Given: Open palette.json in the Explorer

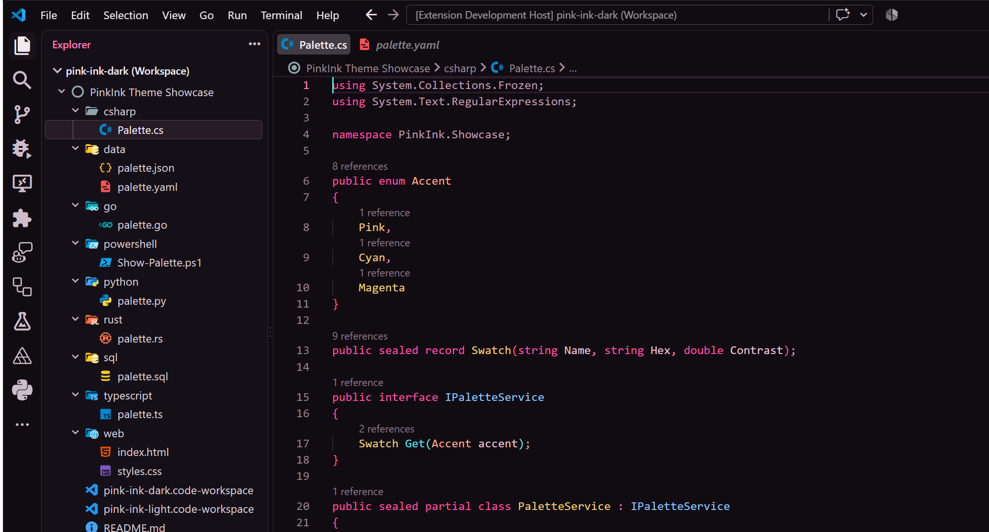Looking at the screenshot, I should point(154,168).
